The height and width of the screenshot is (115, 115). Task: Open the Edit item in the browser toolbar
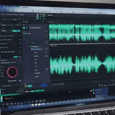13,10
